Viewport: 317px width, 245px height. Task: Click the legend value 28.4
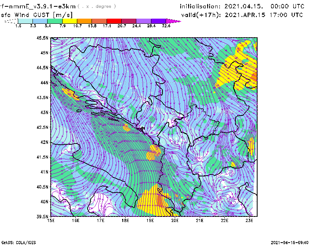click(151, 26)
